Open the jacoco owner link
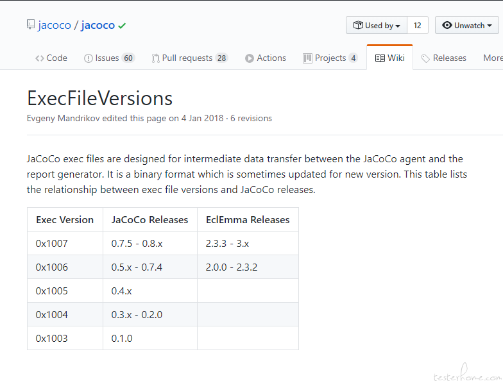Viewport: 503px width, 388px height. click(54, 25)
